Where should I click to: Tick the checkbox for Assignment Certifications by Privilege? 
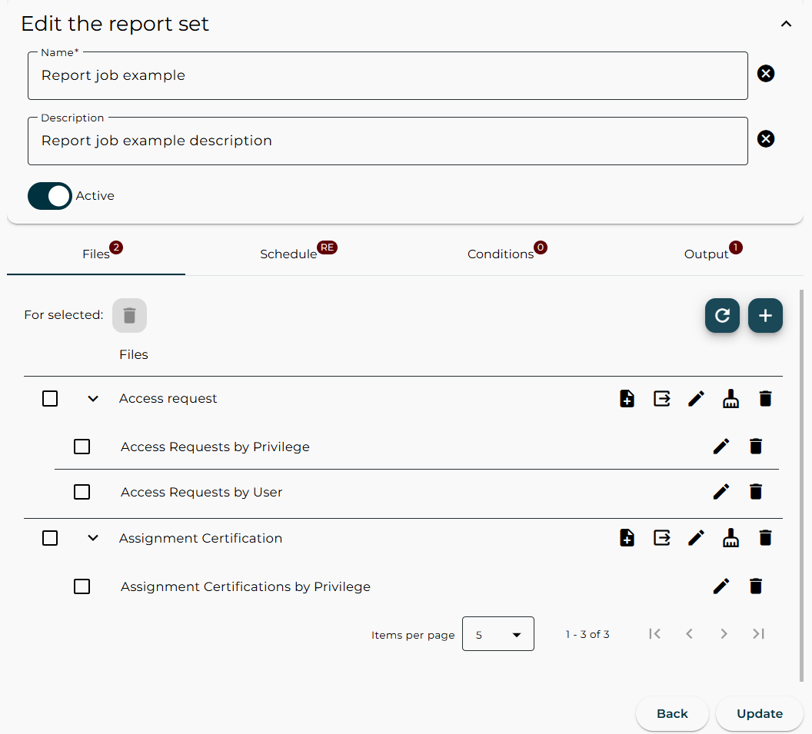coord(82,586)
